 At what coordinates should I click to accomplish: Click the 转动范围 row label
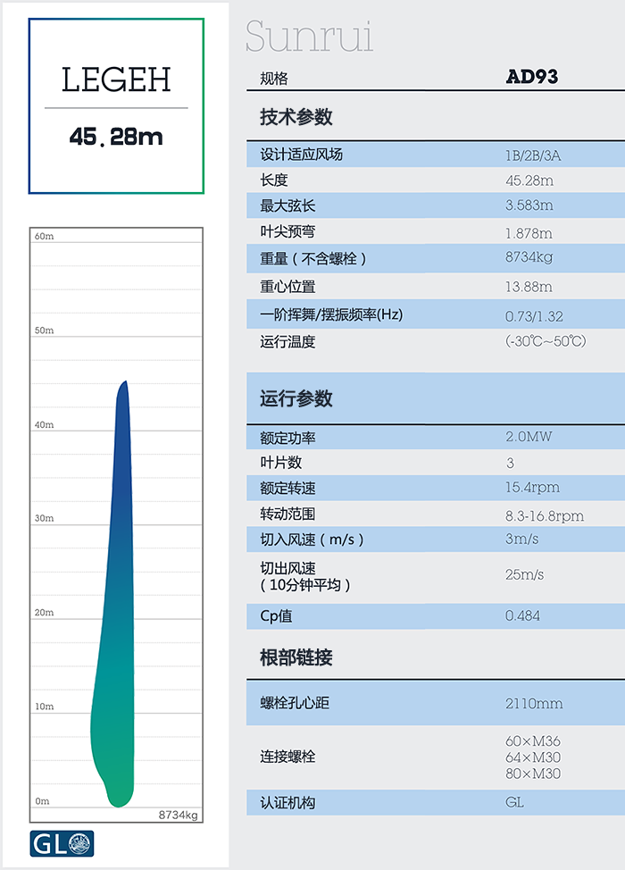(x=287, y=514)
